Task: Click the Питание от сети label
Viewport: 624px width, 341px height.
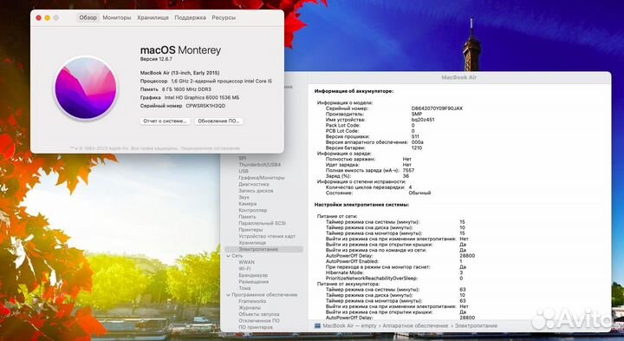Action: click(336, 216)
